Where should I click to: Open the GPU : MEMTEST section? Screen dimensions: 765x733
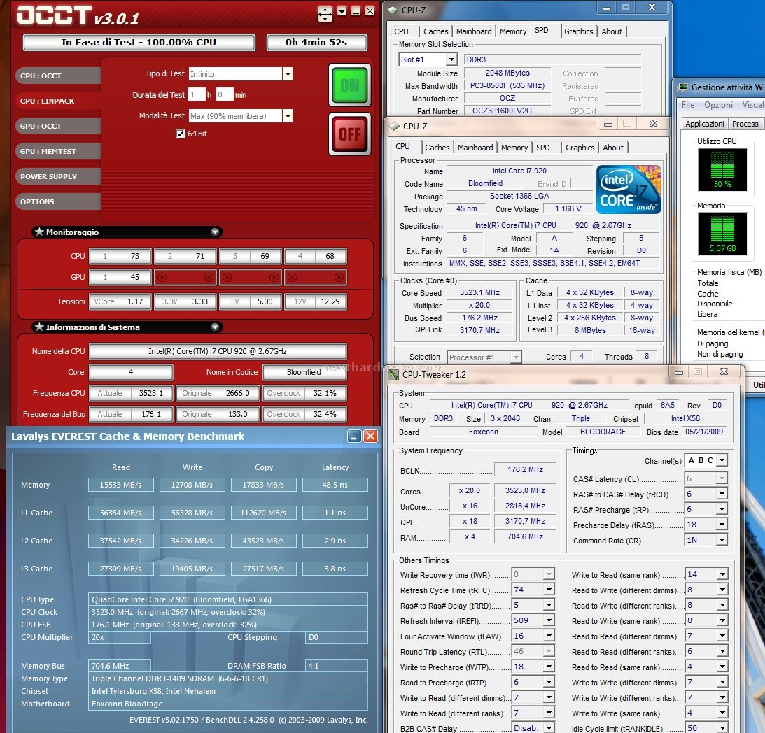coord(57,151)
